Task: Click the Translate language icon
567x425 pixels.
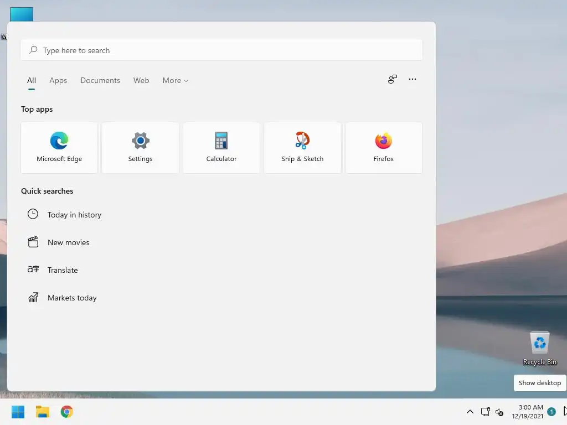Action: click(33, 269)
